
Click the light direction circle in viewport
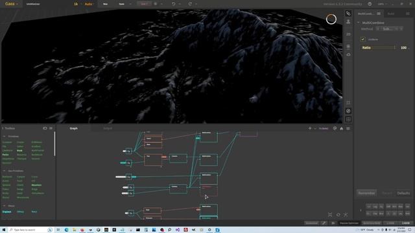click(331, 19)
